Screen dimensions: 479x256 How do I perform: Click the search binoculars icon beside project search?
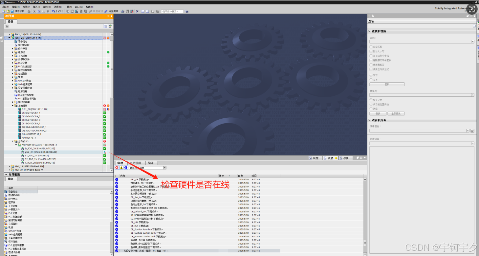tap(187, 11)
